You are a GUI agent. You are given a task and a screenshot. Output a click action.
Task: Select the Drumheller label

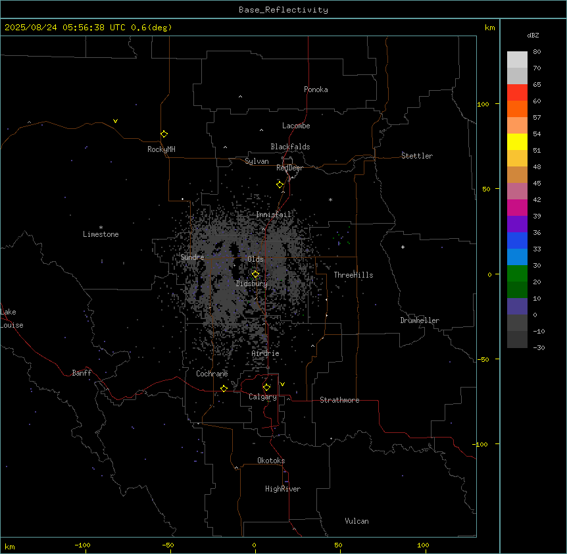click(420, 320)
